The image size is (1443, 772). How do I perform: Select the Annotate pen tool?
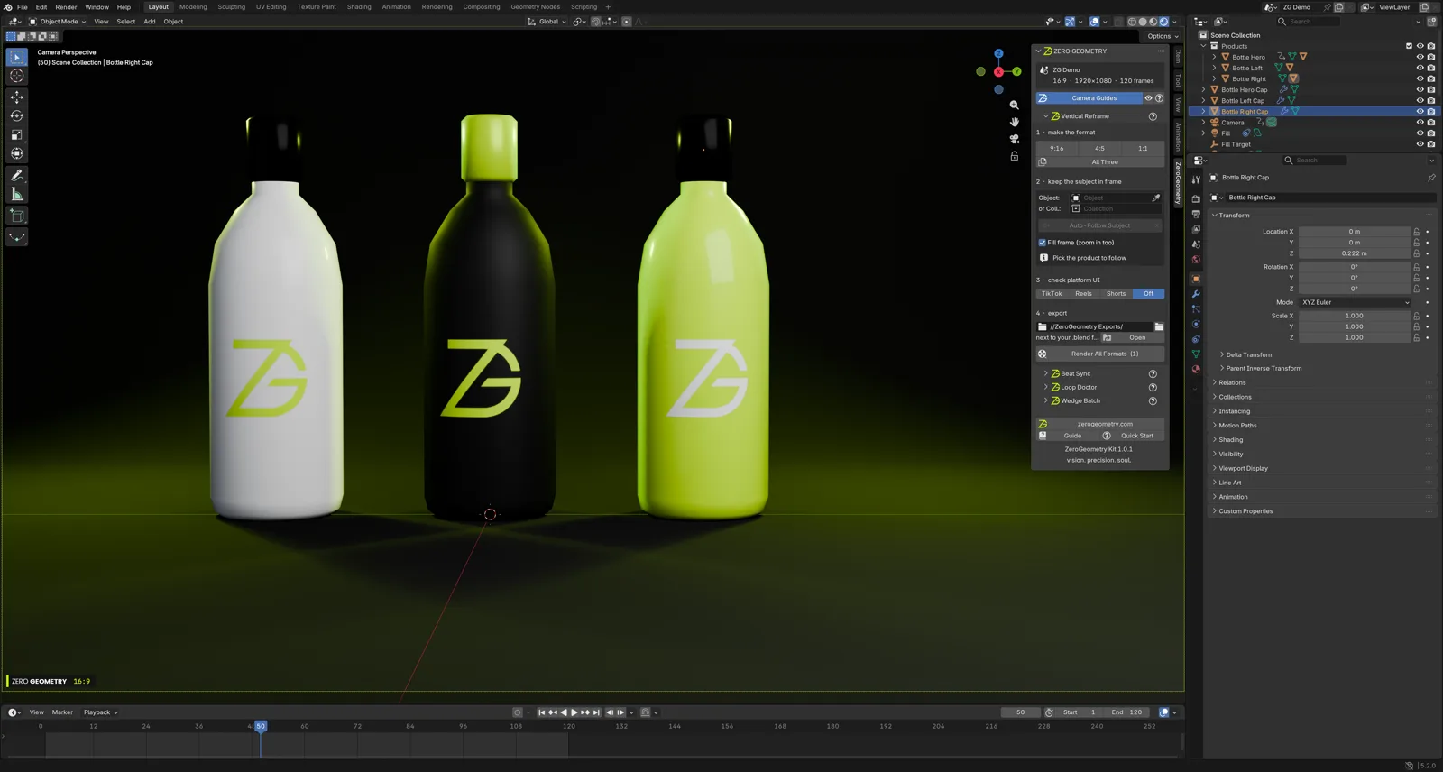coord(17,175)
